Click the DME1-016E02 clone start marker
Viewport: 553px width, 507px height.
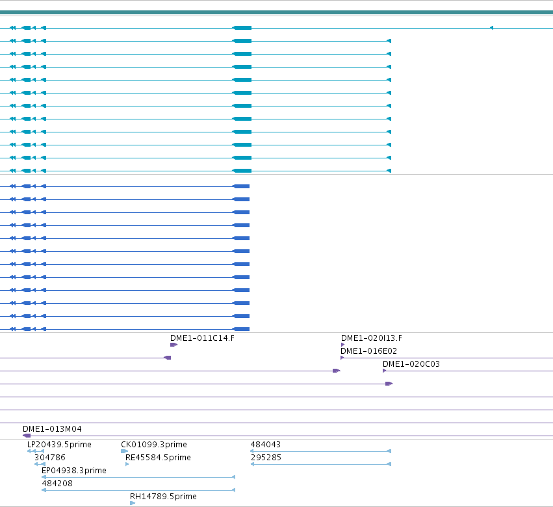coord(342,358)
